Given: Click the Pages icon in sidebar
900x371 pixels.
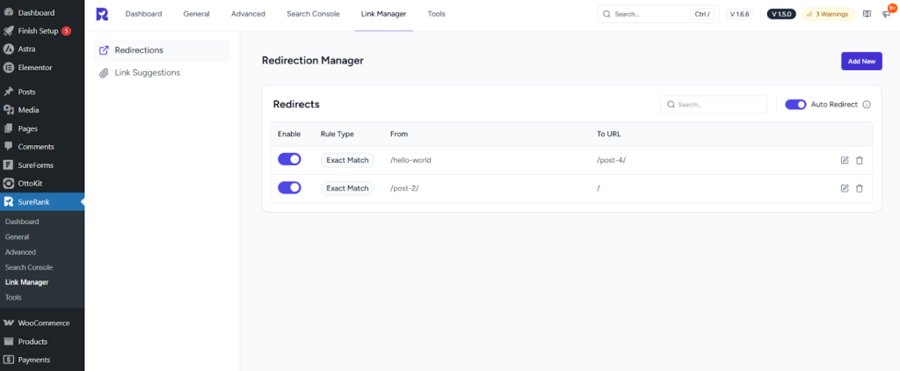Looking at the screenshot, I should [9, 128].
